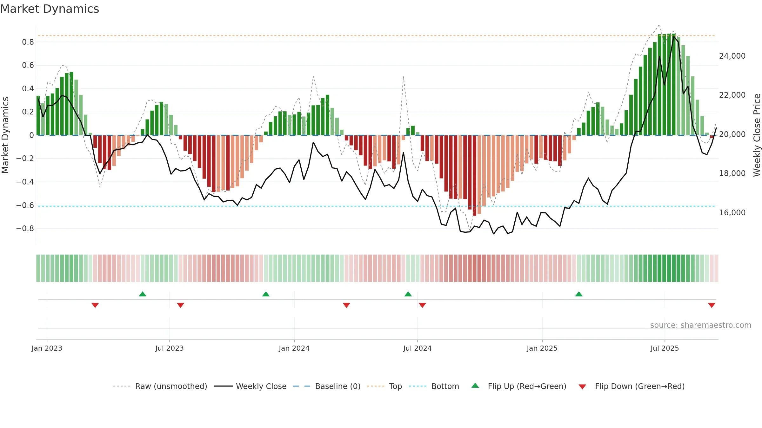Toggle the Raw (unsmoothed) legend entry
Viewport: 762px width, 428px height.
[160, 386]
